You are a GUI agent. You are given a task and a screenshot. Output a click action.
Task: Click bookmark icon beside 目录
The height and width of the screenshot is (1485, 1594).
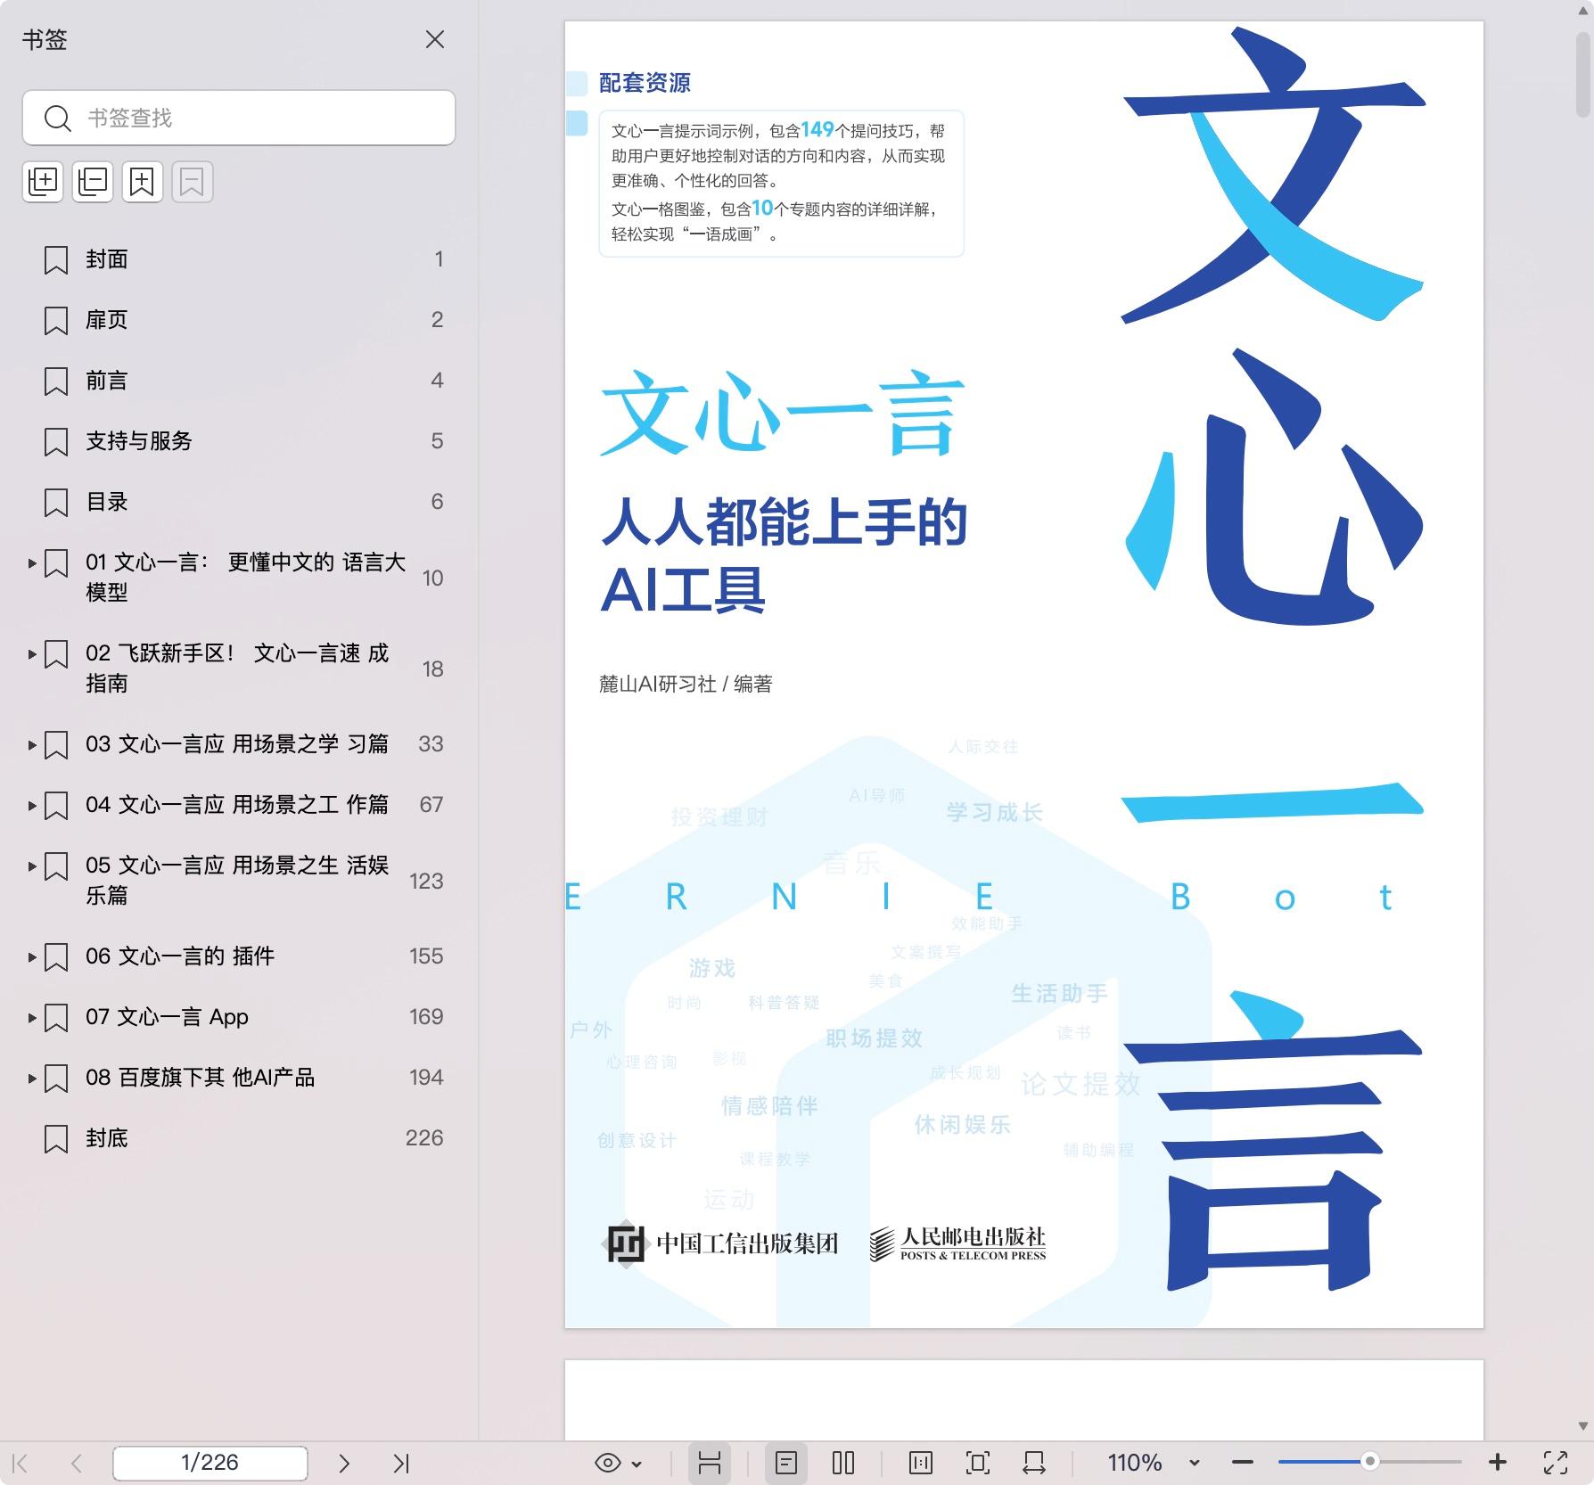click(56, 503)
